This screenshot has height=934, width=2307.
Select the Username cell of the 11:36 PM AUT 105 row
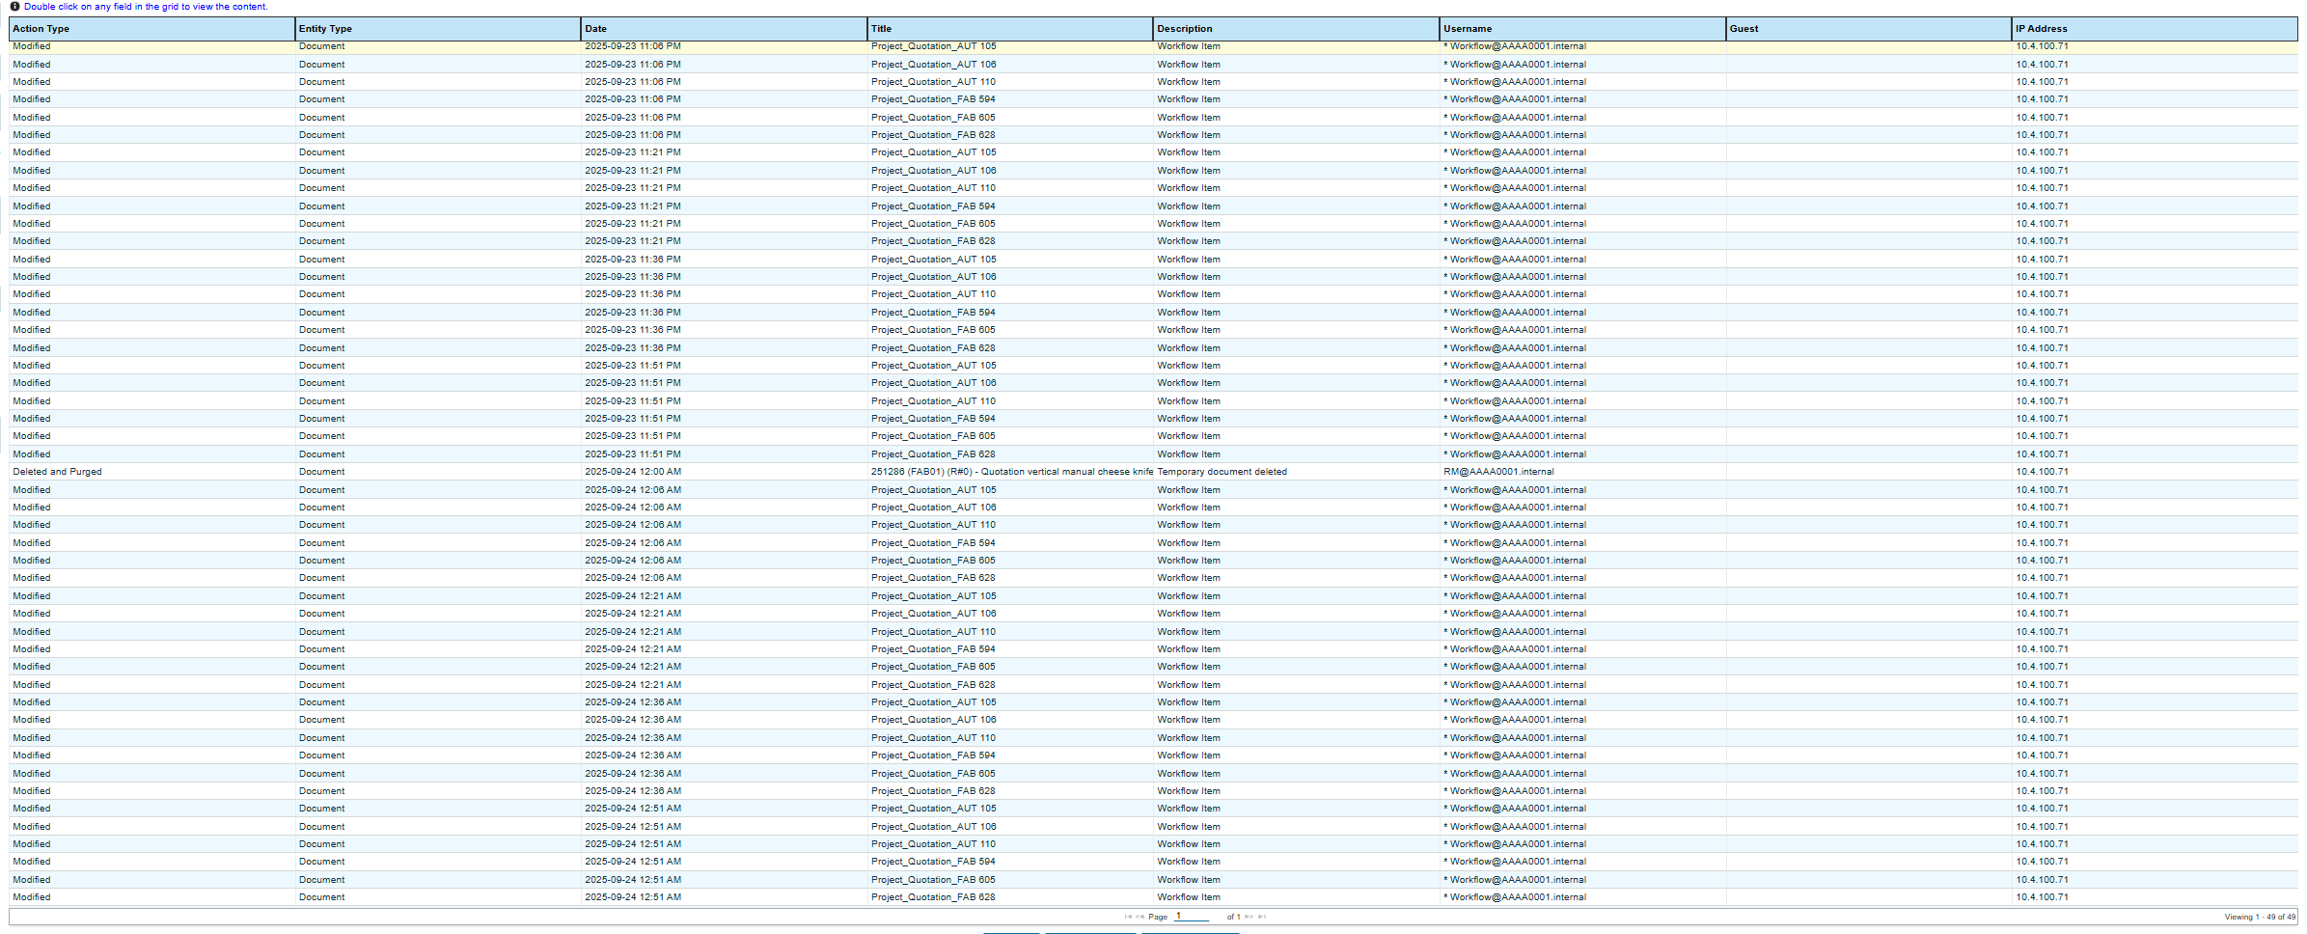1582,260
